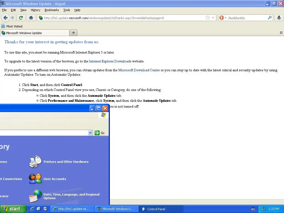Screen dimensions: 284x213
Task: Open the Most Visited bookmarks folder
Action: (12, 26)
